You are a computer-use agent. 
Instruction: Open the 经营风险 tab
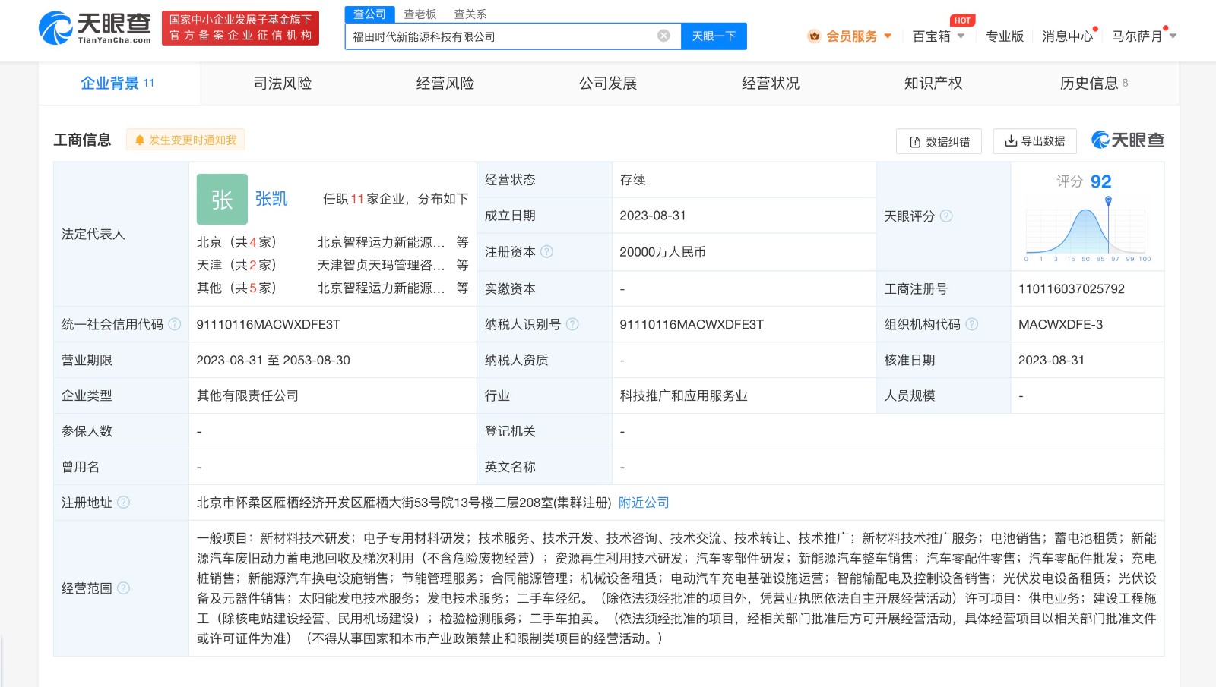(x=445, y=84)
